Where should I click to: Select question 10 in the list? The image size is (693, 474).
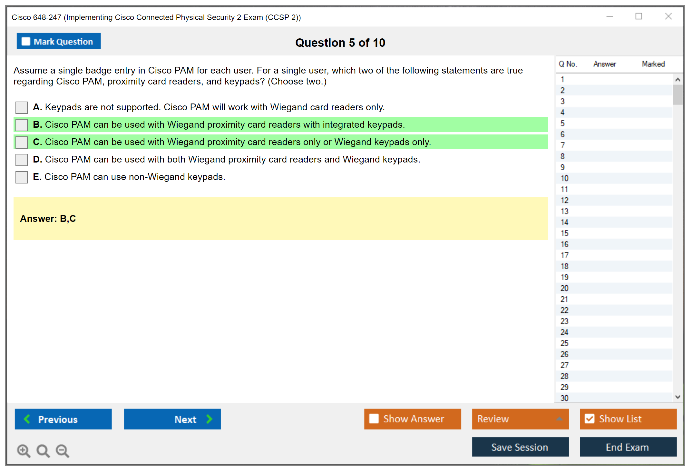coord(564,178)
